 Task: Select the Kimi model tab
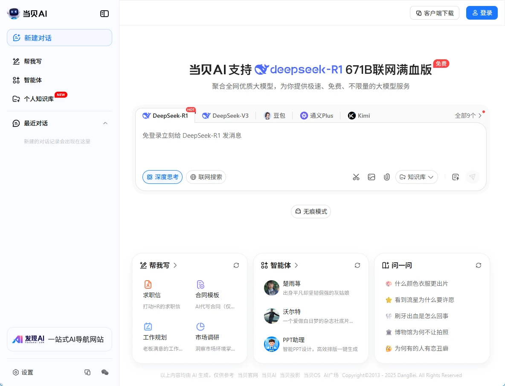pos(359,116)
